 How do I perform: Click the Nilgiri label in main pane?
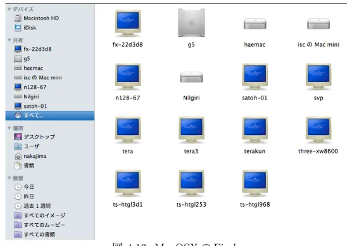(x=191, y=98)
